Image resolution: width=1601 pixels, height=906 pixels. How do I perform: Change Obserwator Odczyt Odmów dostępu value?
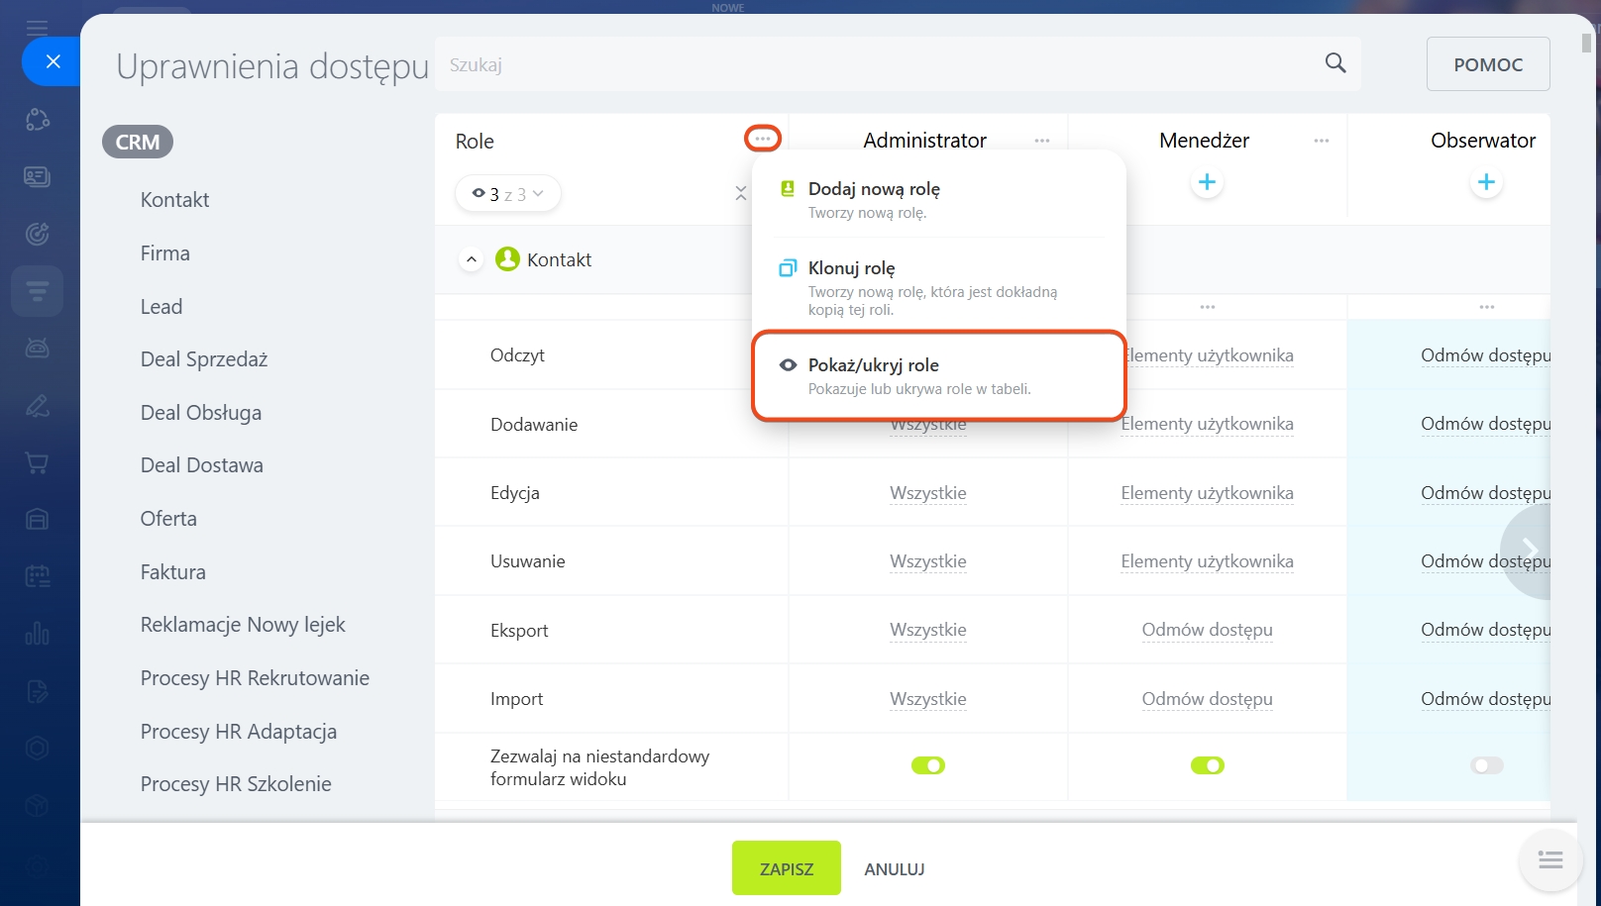pos(1485,355)
